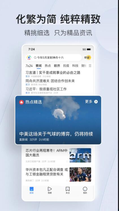Open headline 同舟共济渡难关 团结合作创未来
The image size is (119, 211).
50,81
